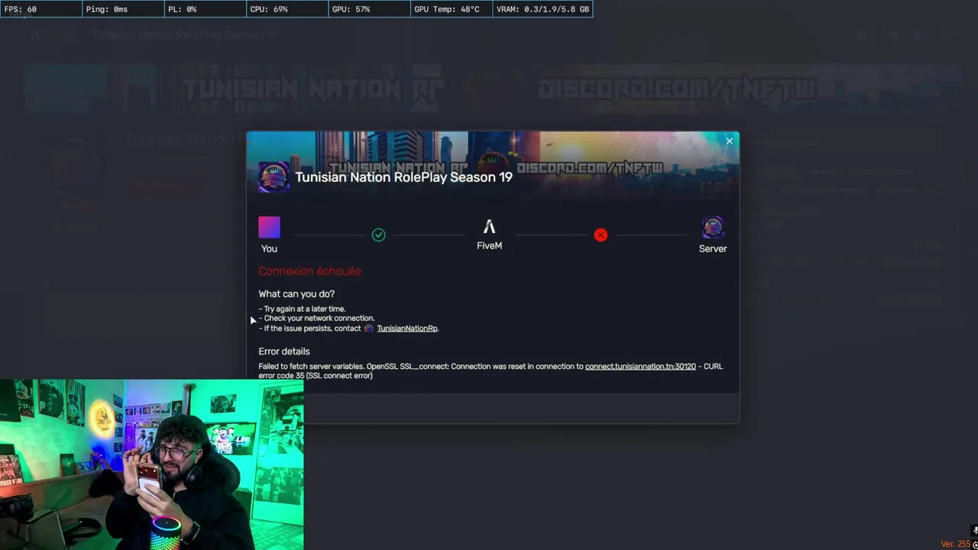Viewport: 978px width, 550px height.
Task: Click the Server label under avatar
Action: tap(713, 249)
